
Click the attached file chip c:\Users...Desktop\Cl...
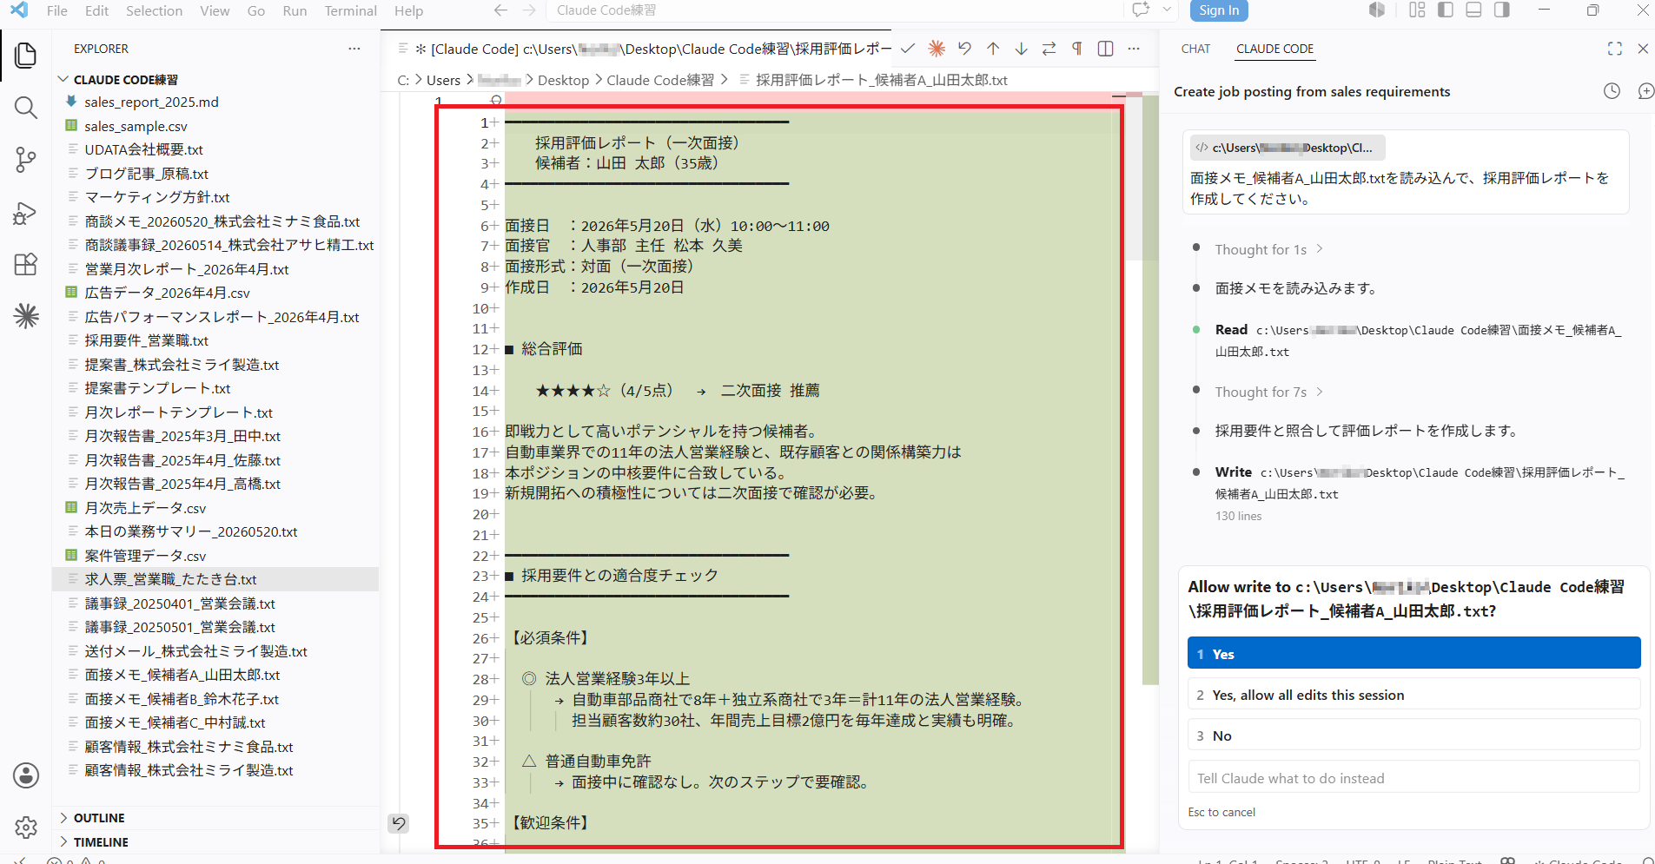tap(1288, 148)
